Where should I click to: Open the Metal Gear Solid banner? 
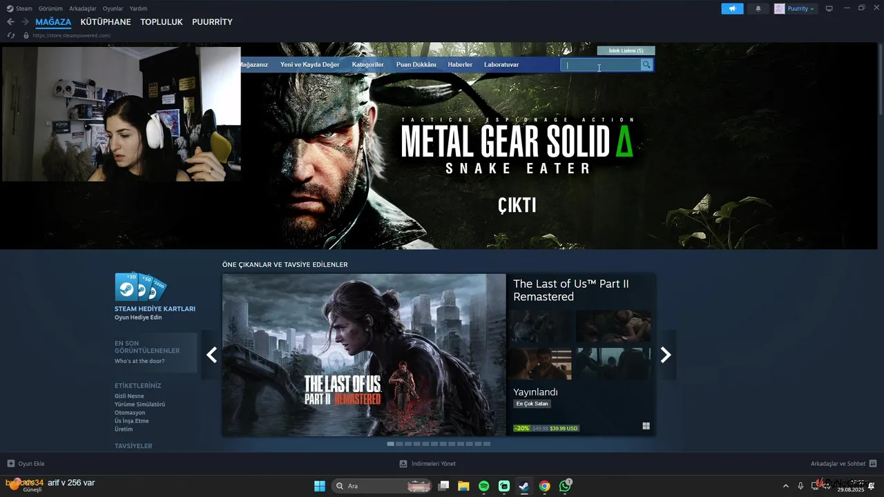(517, 146)
